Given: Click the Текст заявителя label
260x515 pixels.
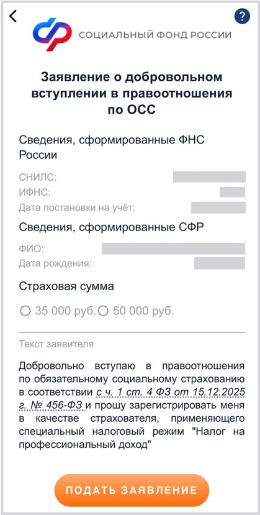Looking at the screenshot, I should tap(56, 344).
